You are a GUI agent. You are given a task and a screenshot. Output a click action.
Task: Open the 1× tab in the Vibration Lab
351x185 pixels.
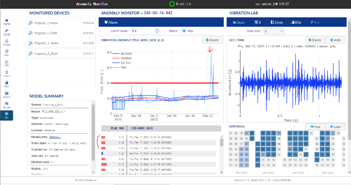tap(315, 22)
